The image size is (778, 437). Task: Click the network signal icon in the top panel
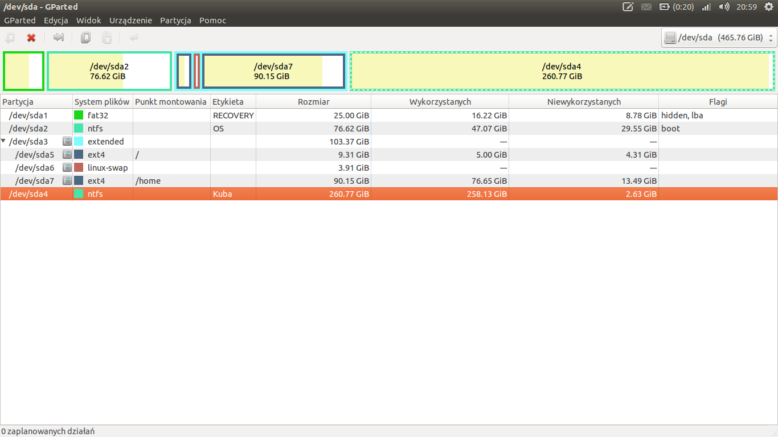[x=706, y=7]
